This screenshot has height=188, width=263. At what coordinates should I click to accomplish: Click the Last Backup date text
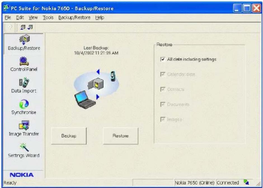tap(96, 53)
